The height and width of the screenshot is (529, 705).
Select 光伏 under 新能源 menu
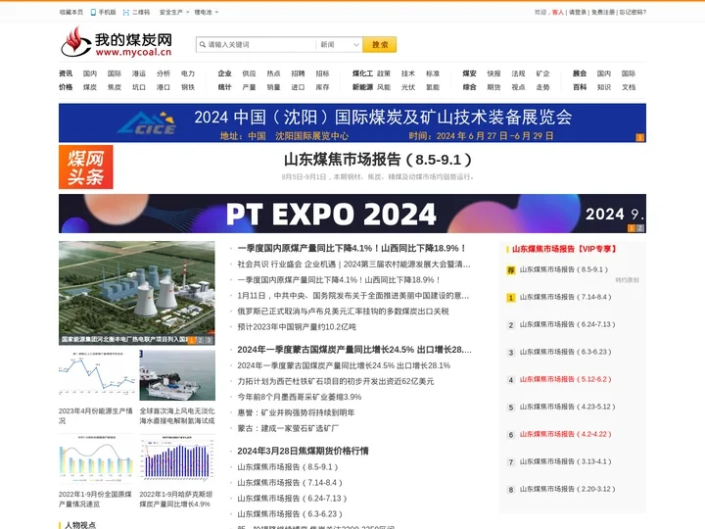[x=408, y=87]
